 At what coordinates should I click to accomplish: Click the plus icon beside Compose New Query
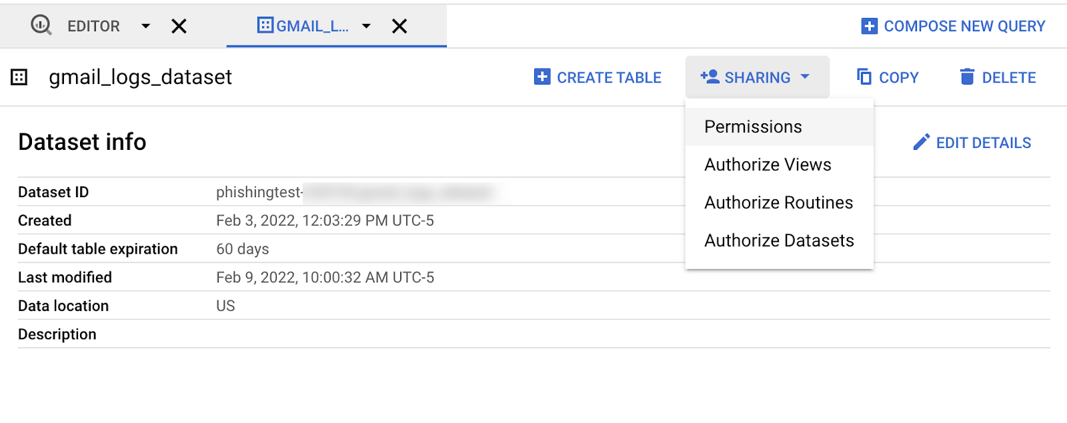click(869, 26)
